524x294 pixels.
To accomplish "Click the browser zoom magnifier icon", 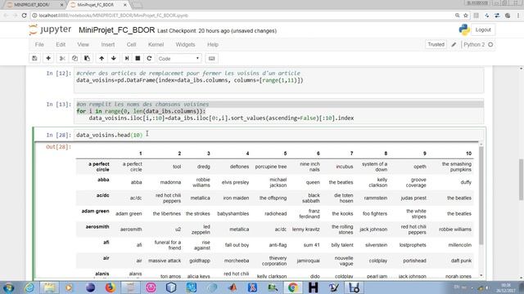I will 457,16.
